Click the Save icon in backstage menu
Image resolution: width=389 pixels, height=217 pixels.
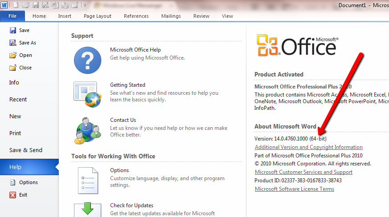pos(13,30)
